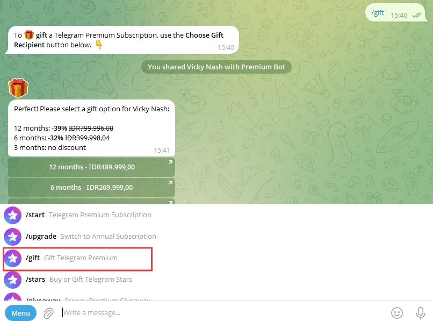Click the paperclip attach file icon

pyautogui.click(x=48, y=313)
